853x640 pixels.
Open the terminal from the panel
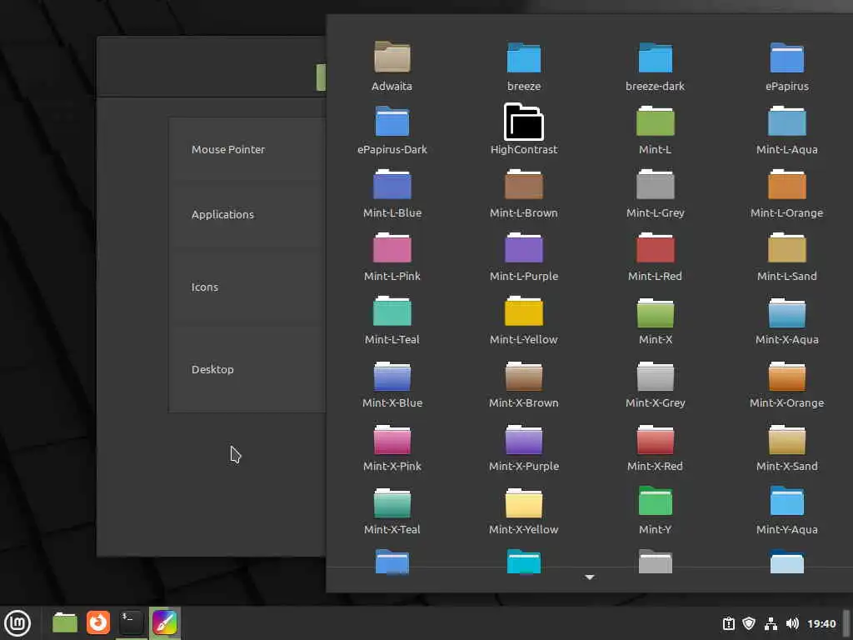131,622
